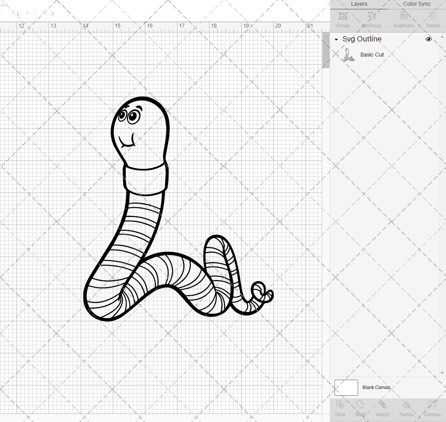Open the Contour tool

click(x=432, y=408)
